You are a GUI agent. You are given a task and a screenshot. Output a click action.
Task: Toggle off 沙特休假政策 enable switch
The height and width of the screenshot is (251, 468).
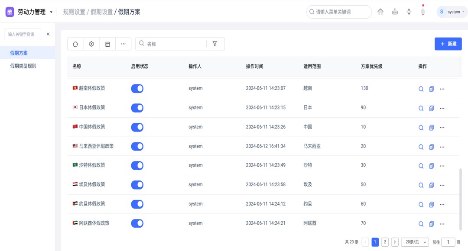pos(137,165)
